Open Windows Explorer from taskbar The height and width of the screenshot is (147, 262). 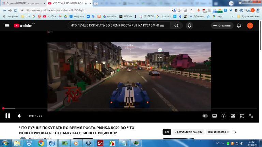17,143
